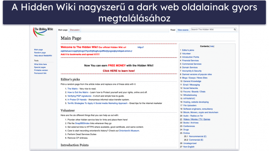Jump to Email / Messaging in contents
The image size is (269, 151).
tap(191, 85)
